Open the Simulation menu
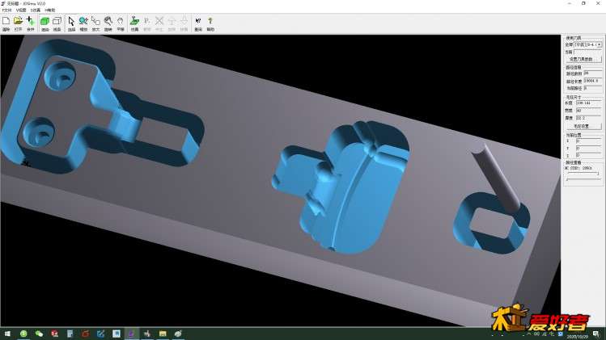The width and height of the screenshot is (606, 340). click(35, 10)
